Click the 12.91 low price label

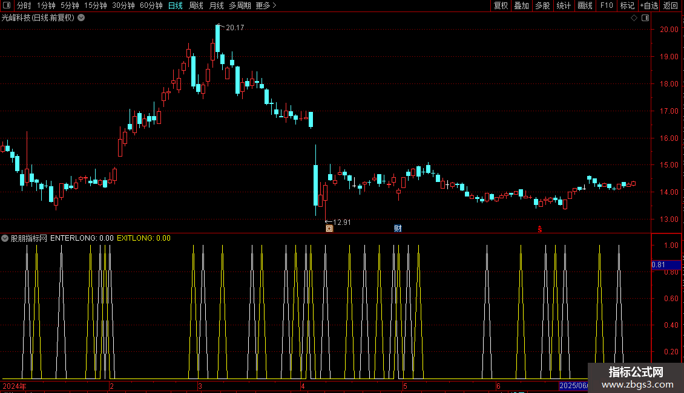(341, 222)
